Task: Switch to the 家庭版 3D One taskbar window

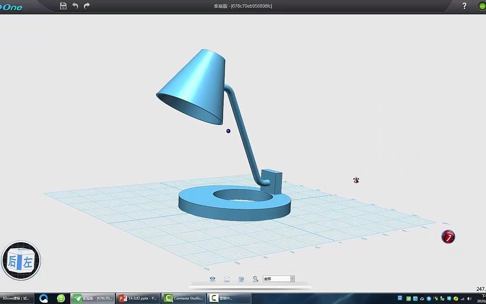Action: coord(93,299)
